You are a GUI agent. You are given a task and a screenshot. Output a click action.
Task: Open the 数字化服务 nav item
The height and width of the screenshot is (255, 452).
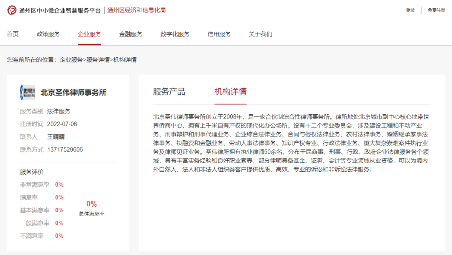(175, 34)
